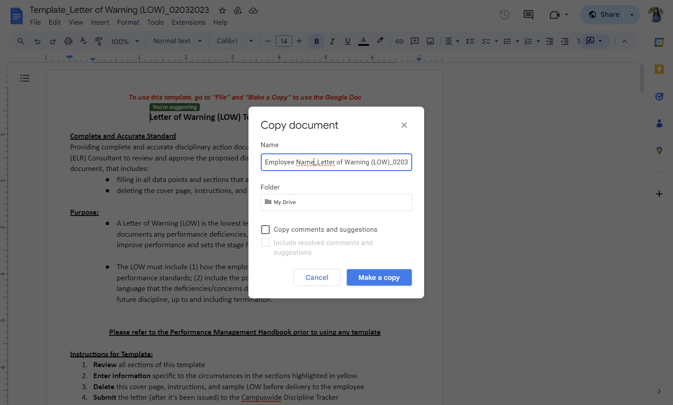
Task: Star the document title
Action: (x=222, y=11)
